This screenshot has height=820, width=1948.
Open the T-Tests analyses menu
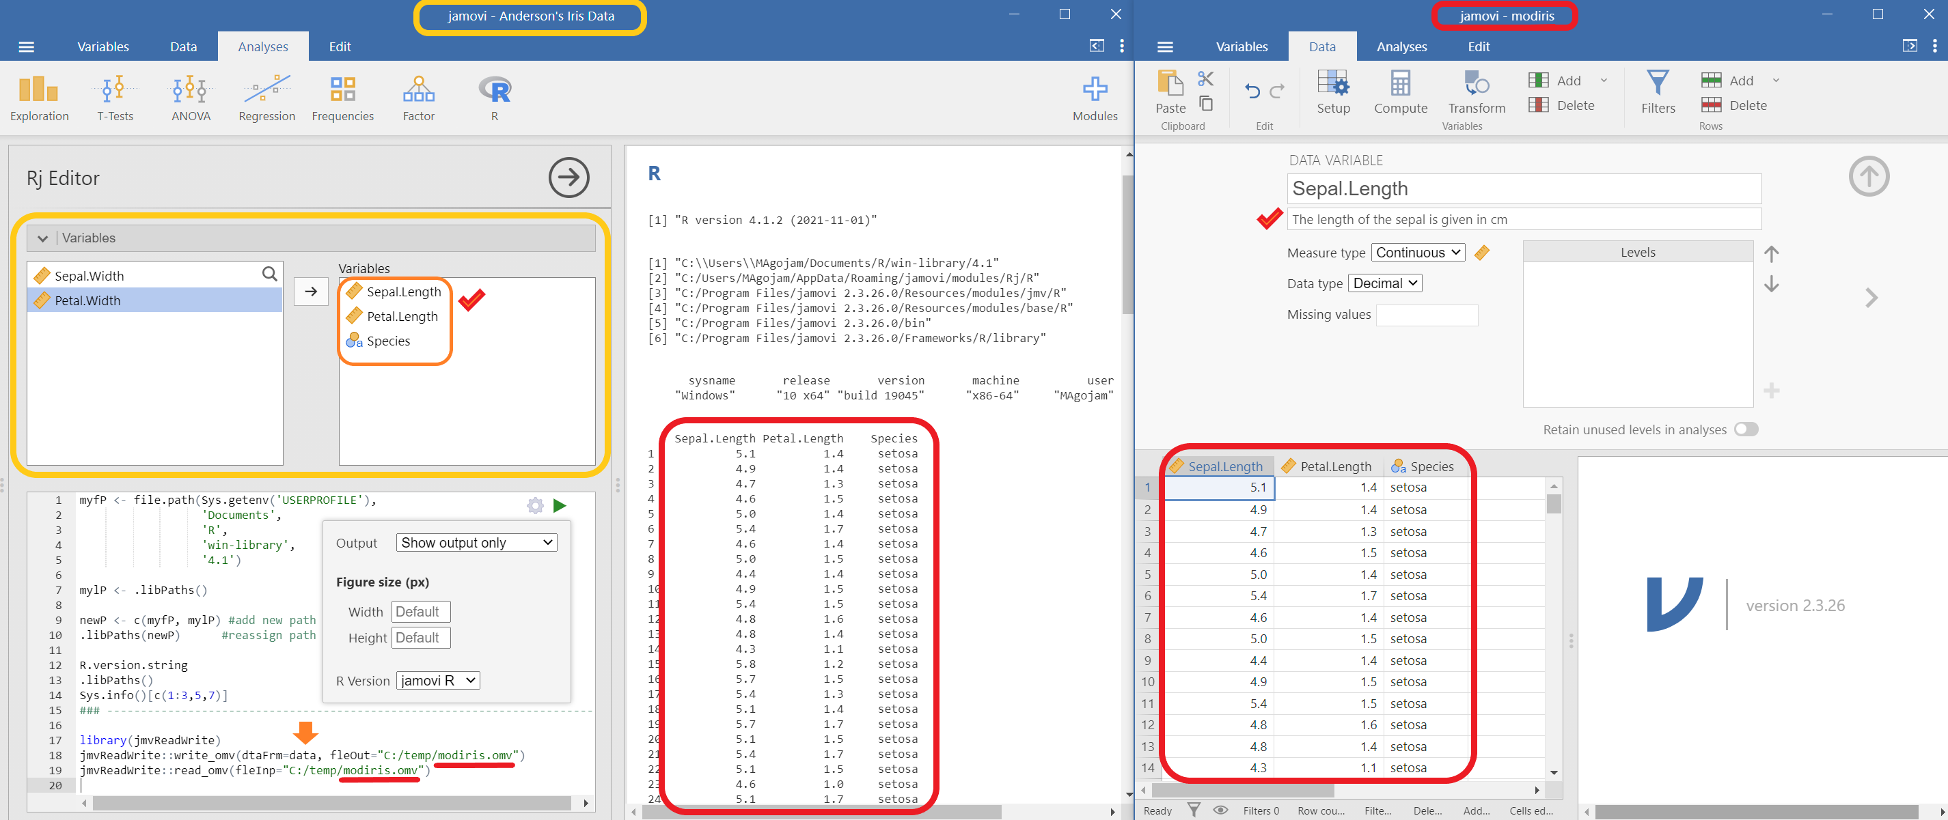pos(115,98)
